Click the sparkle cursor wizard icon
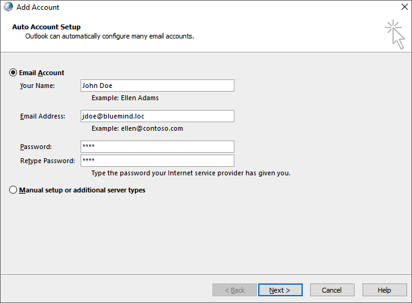 395,34
